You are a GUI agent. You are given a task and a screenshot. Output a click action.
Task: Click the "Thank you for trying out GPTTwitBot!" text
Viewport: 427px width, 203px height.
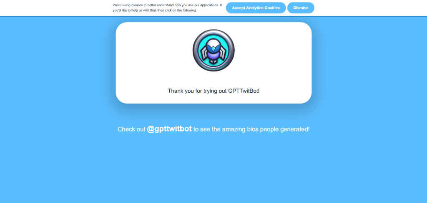click(x=213, y=91)
